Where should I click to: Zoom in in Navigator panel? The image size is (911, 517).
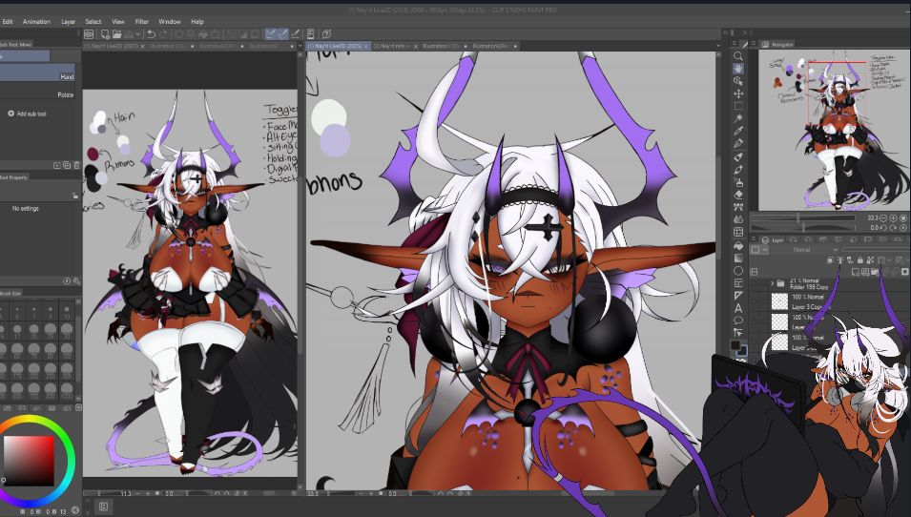point(894,217)
